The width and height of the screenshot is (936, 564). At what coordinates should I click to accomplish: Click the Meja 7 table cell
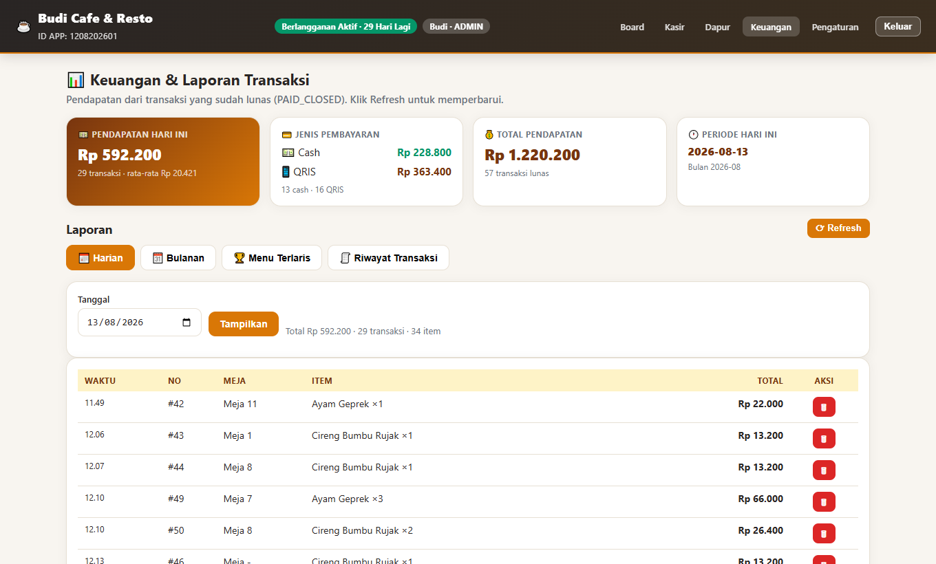[x=237, y=499]
